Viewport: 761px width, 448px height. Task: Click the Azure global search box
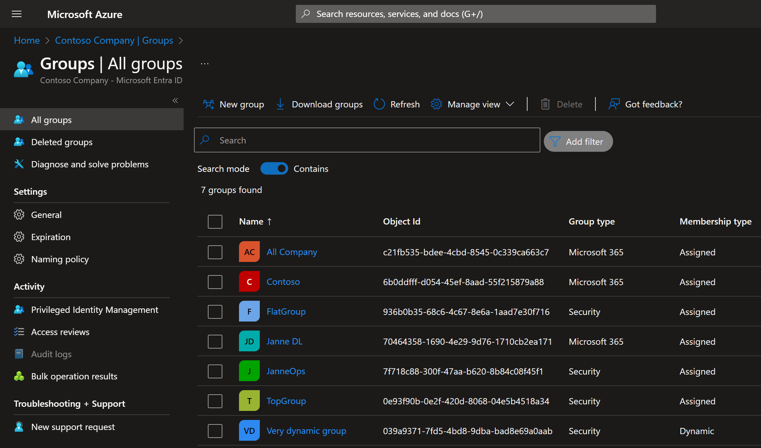[x=476, y=14]
